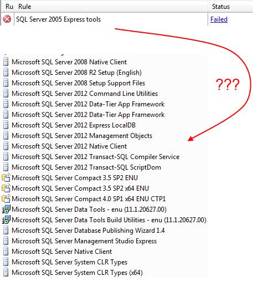Select SQL Server 2012 Management Objects
The image size is (253, 281).
pyautogui.click(x=82, y=135)
